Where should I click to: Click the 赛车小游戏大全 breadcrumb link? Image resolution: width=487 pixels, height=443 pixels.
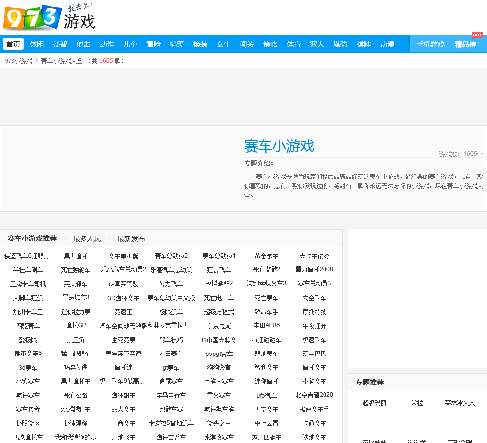coord(62,61)
